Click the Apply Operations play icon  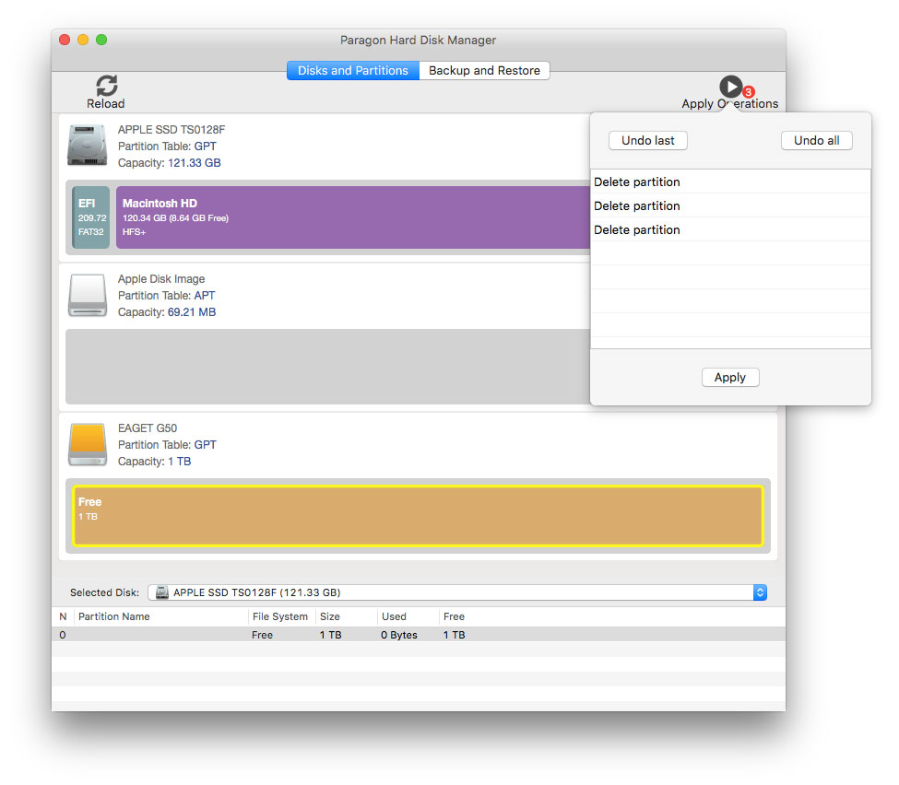tap(730, 87)
